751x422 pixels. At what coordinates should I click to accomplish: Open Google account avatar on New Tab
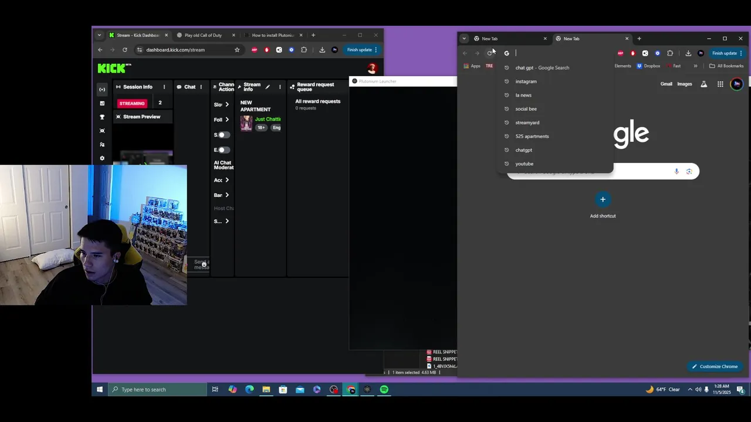[x=737, y=84]
